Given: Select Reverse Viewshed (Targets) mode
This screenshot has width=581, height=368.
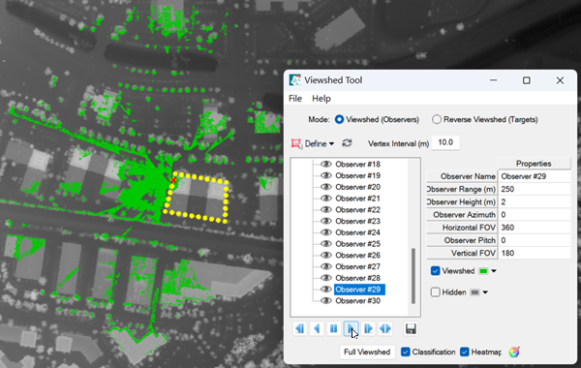Looking at the screenshot, I should click(437, 119).
